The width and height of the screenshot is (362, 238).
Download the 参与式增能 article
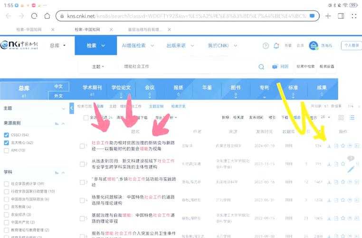tap(329, 182)
